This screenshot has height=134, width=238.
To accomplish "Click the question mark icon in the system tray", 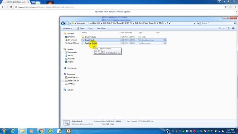I will pos(167,131).
